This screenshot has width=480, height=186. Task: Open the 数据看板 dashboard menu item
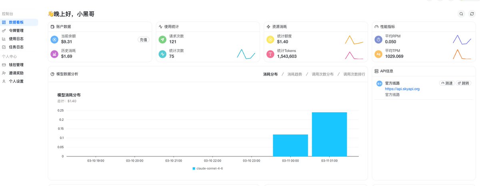(x=19, y=22)
